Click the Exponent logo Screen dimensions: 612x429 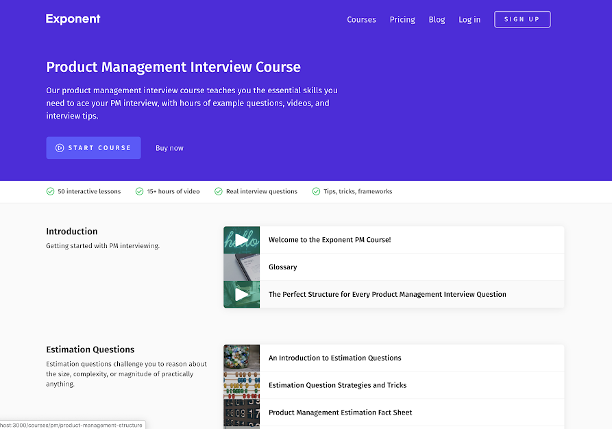coord(73,19)
